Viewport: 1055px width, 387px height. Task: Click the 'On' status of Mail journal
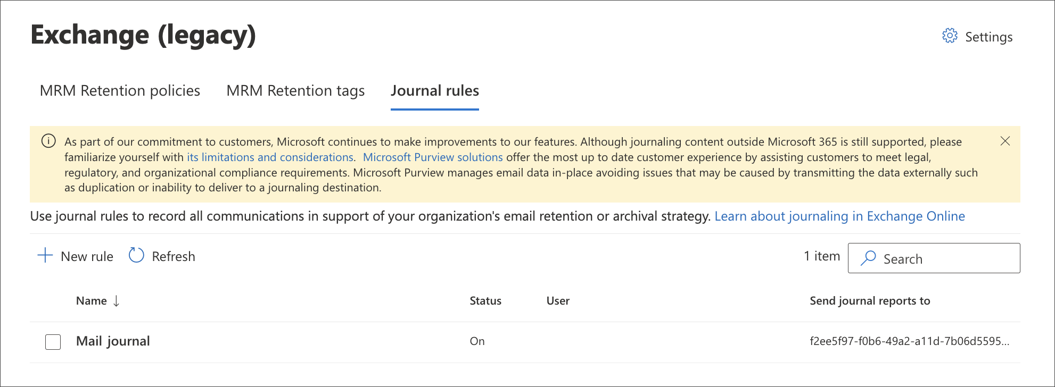click(x=477, y=341)
